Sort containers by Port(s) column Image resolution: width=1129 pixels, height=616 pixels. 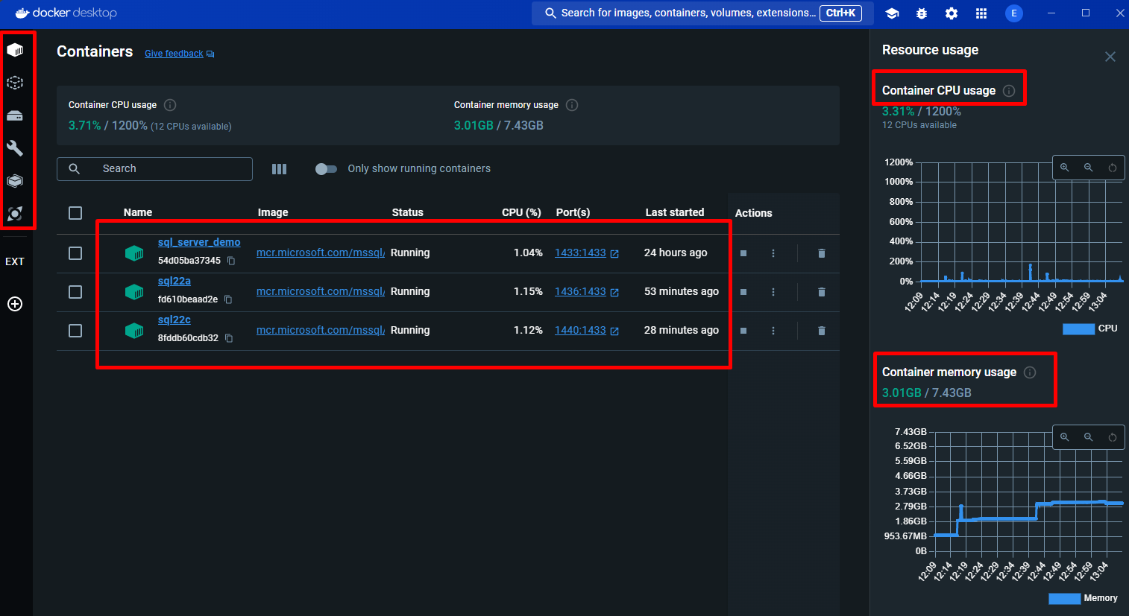click(573, 212)
